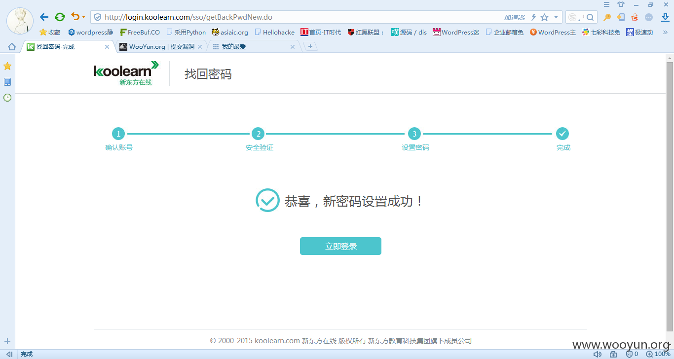Click step 1 circle 确认账号

[x=118, y=134]
